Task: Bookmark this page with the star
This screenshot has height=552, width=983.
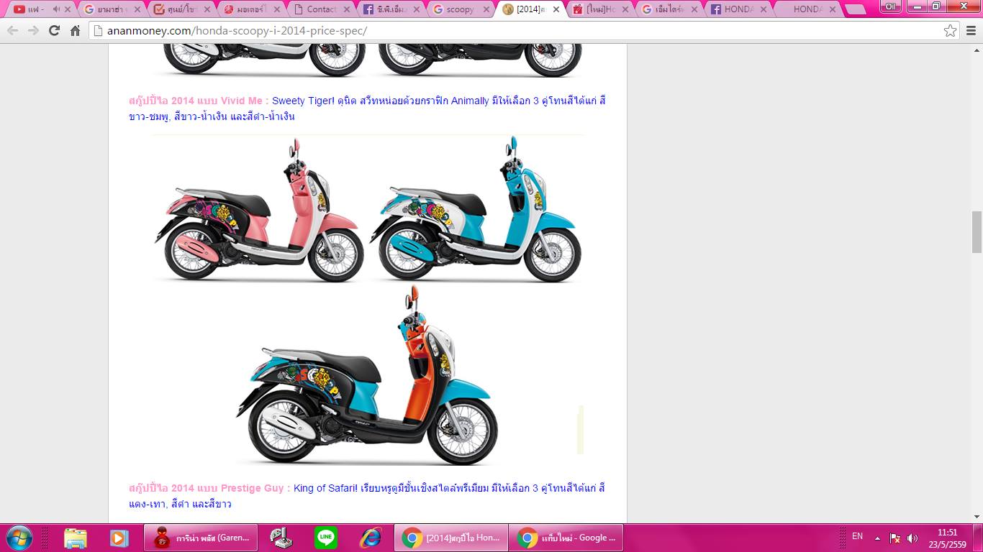Action: click(x=951, y=31)
